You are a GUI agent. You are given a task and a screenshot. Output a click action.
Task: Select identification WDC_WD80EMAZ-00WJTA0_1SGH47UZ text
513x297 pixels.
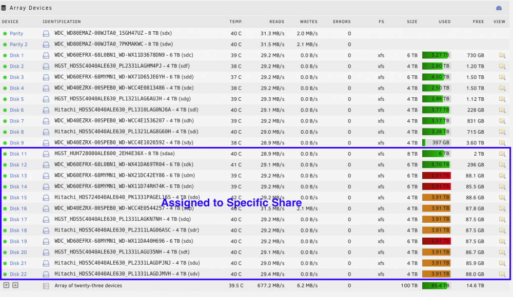[x=99, y=33]
